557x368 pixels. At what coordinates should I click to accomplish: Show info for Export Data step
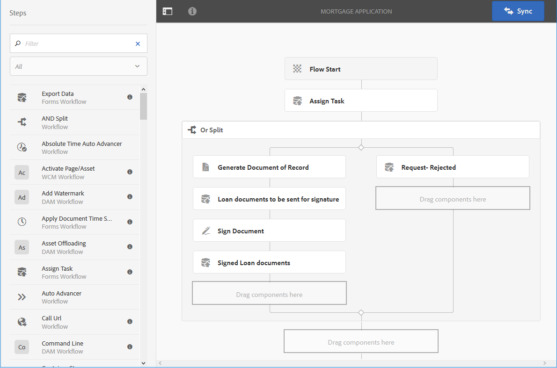(x=130, y=97)
